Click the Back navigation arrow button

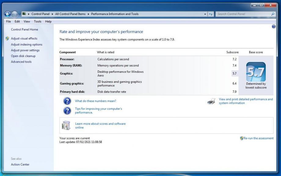tap(8, 14)
